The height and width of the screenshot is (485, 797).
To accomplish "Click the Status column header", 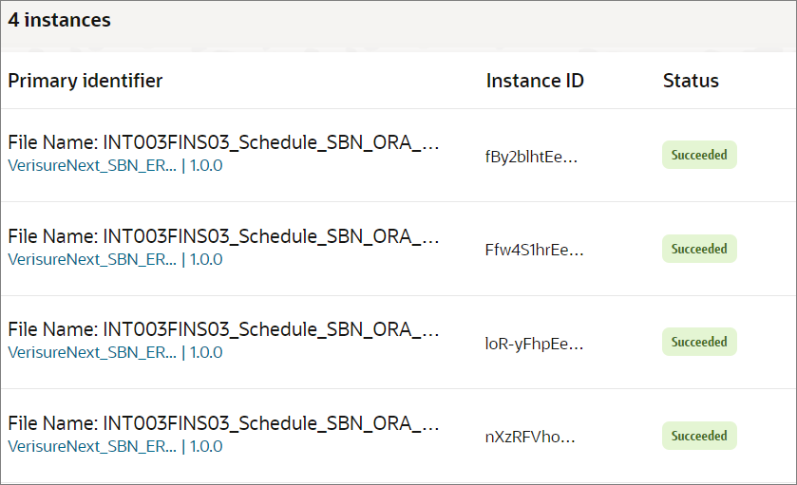I will click(691, 81).
